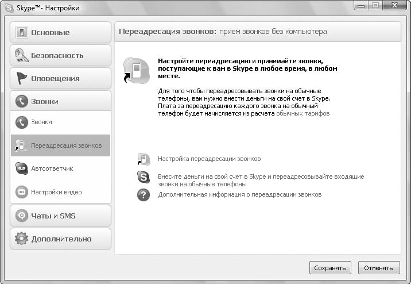Open the Основные settings section
The image size is (411, 284).
click(x=60, y=32)
